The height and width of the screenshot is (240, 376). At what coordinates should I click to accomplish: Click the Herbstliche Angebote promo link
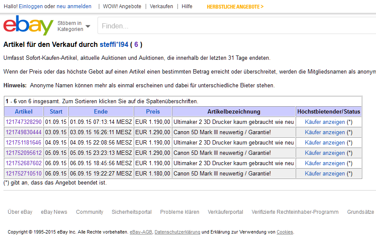tap(235, 6)
